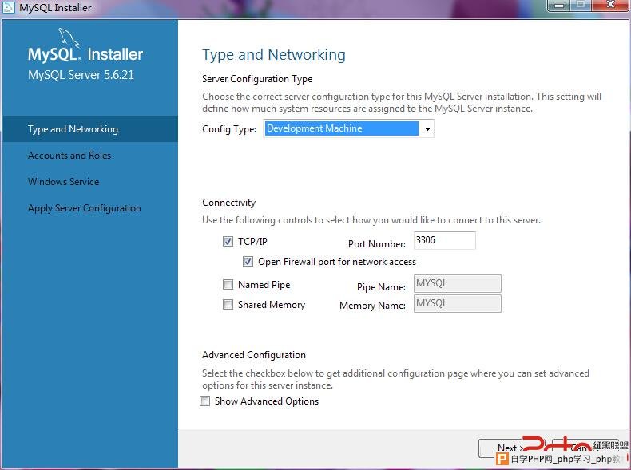Click the Type and Networking page heading
Viewport: 631px width, 470px height.
pos(274,55)
